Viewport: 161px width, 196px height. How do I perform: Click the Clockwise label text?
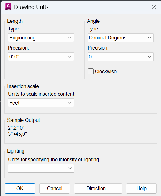106,71
